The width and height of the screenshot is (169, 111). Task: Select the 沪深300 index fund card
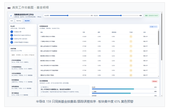pyautogui.click(x=23, y=61)
